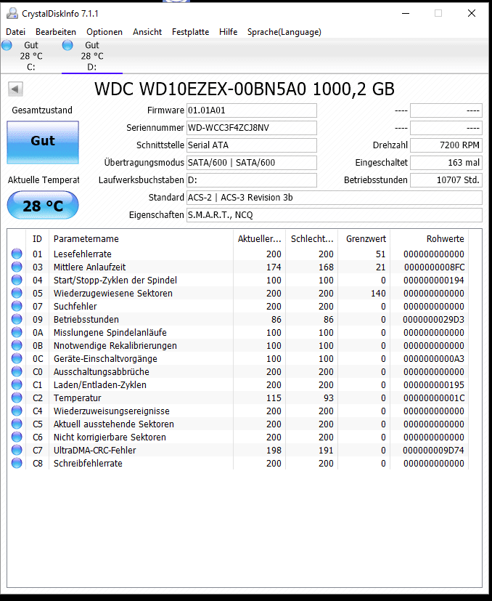Open the Festplatte menu
Screen dimensions: 492x601
pos(190,32)
